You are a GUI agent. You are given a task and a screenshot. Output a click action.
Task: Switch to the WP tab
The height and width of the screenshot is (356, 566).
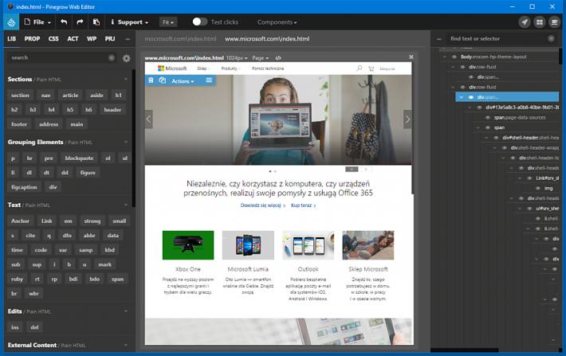[x=92, y=38]
